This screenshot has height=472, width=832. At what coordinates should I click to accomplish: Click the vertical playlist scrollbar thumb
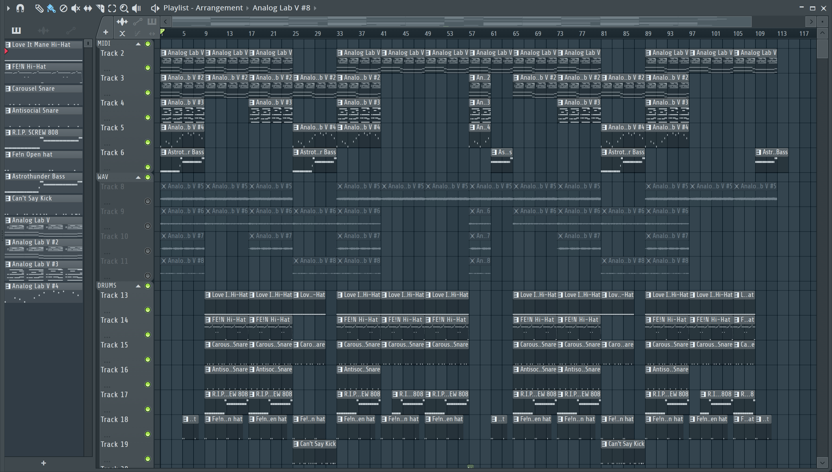822,49
